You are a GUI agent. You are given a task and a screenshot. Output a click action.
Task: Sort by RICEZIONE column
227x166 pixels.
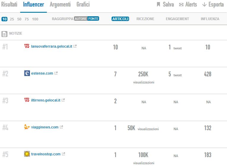[x=145, y=19]
